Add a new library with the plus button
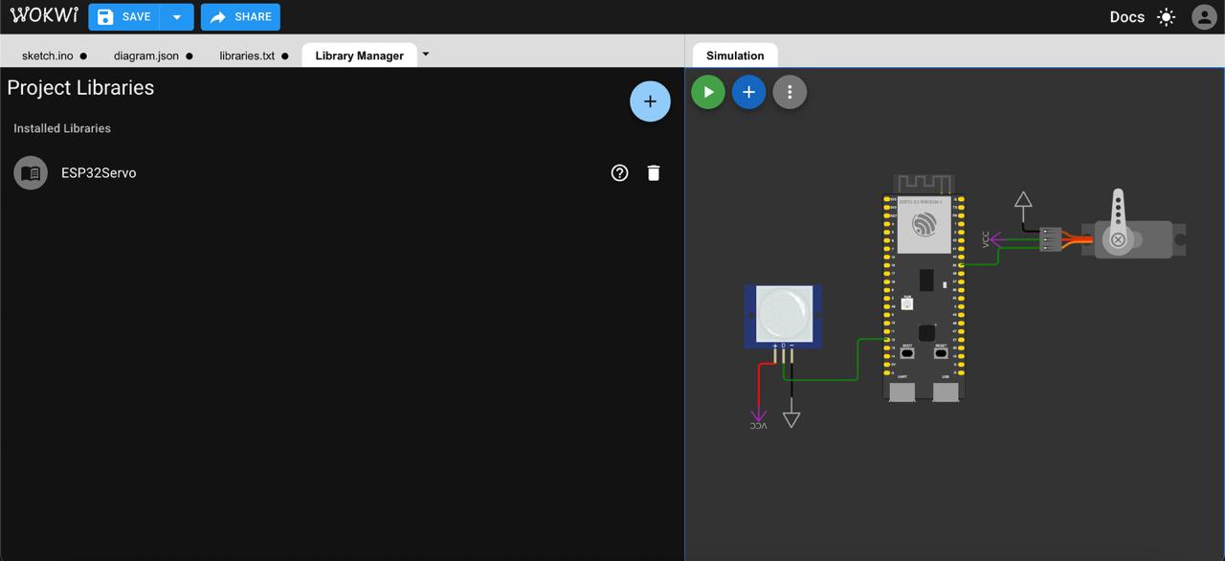Image resolution: width=1225 pixels, height=561 pixels. (x=650, y=101)
